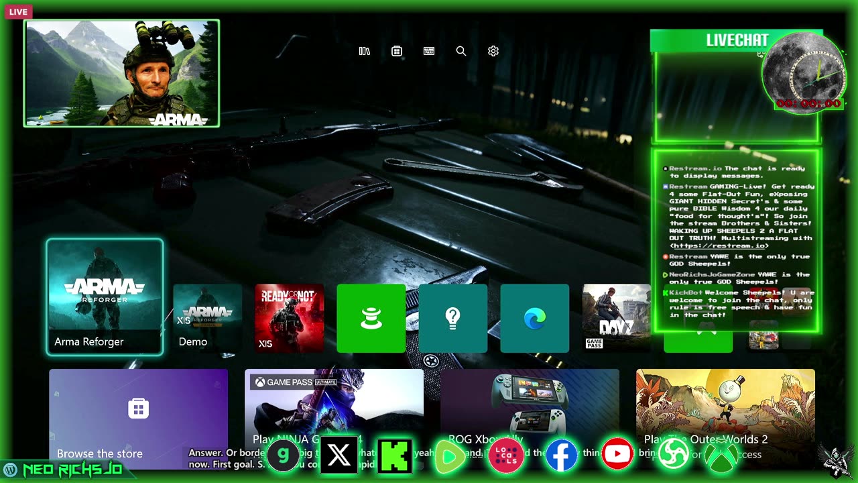This screenshot has height=483, width=858.
Task: Click the Kick logo overlay icon
Action: [x=394, y=455]
